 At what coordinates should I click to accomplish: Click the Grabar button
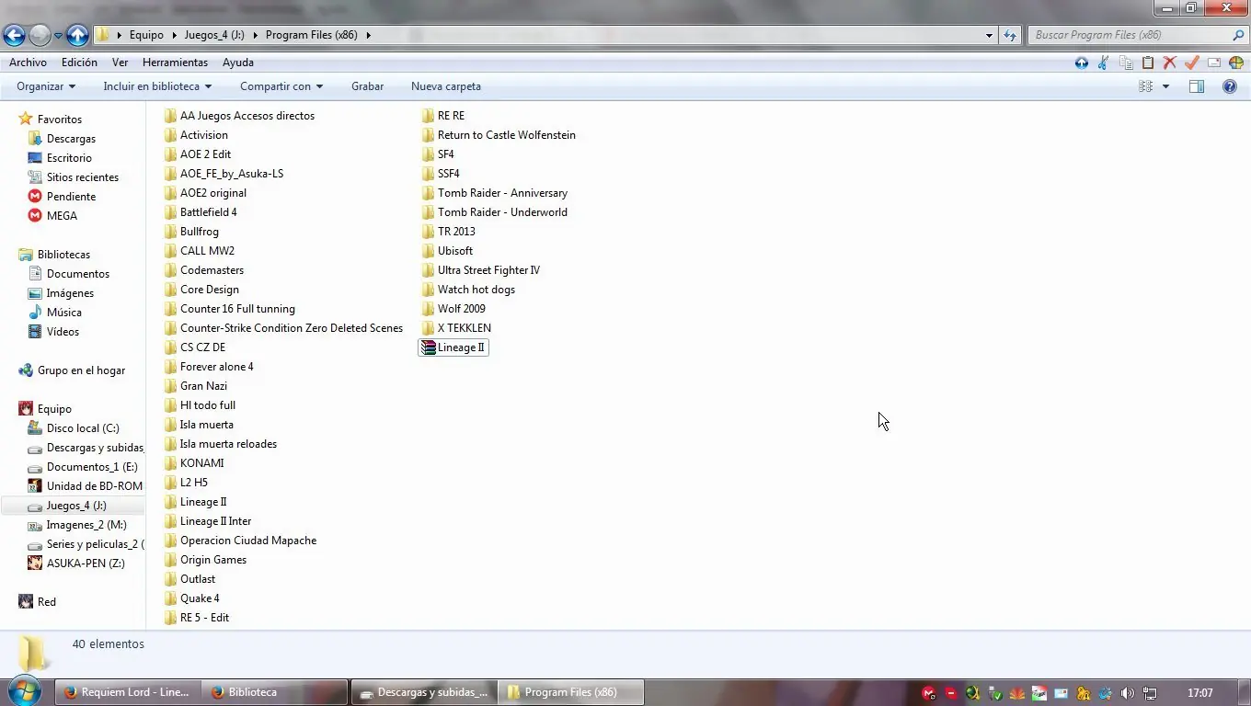367,86
